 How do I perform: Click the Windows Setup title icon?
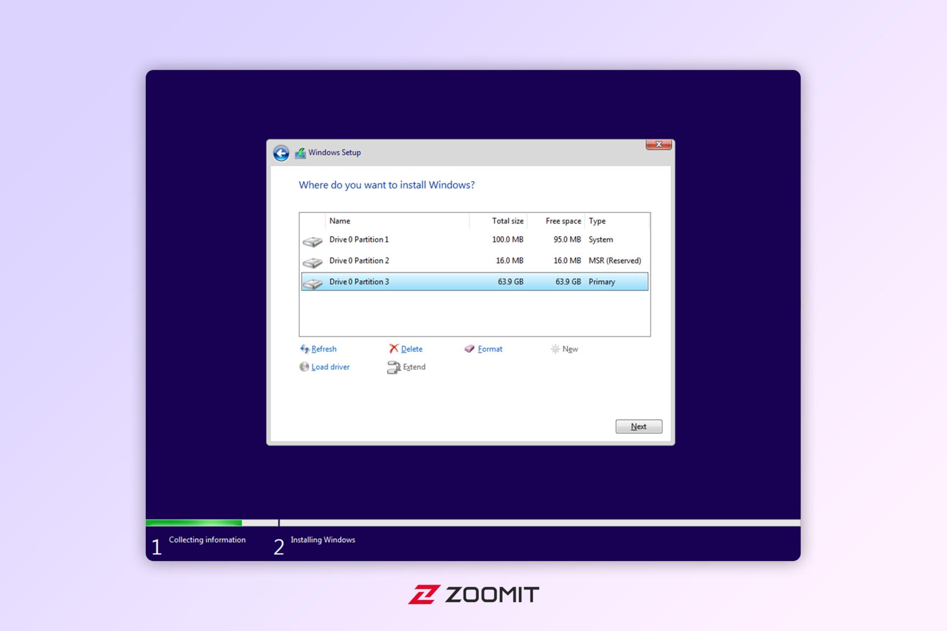300,153
